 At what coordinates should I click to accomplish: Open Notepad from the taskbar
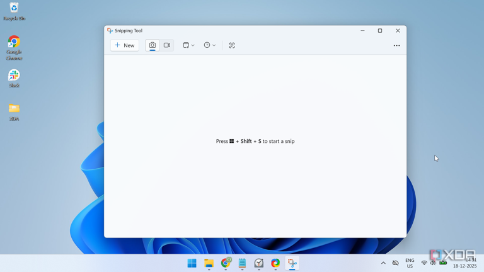242,263
